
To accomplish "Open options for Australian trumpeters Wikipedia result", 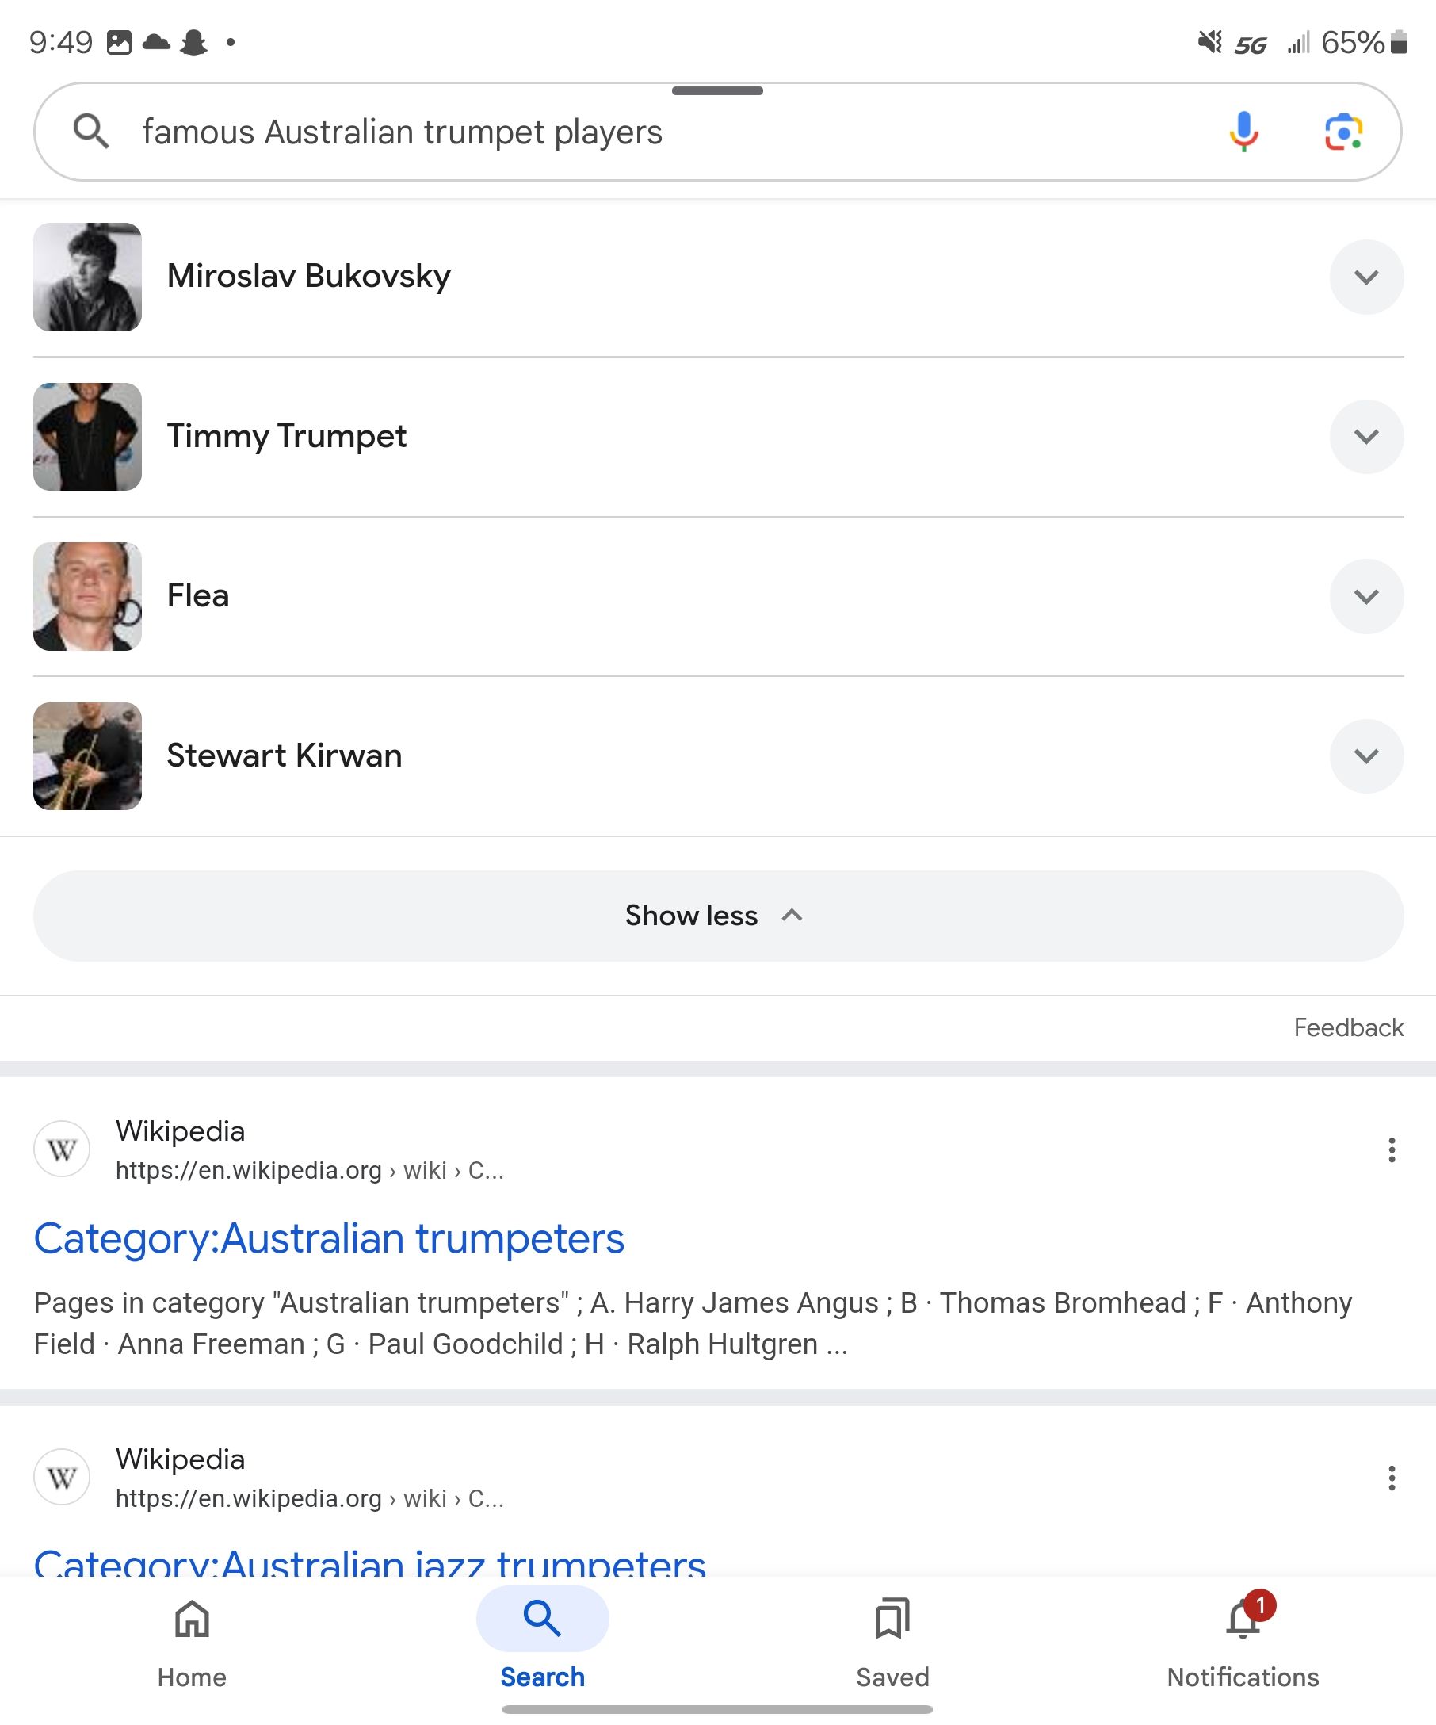I will click(x=1391, y=1149).
